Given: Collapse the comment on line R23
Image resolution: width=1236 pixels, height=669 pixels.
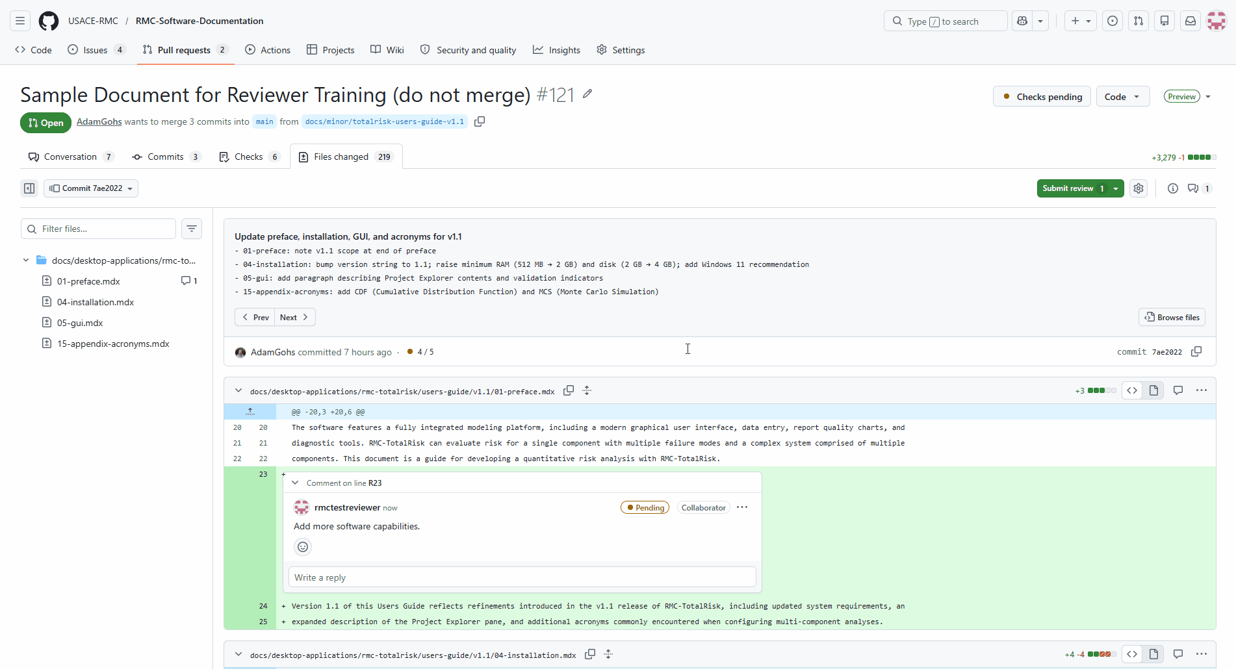Looking at the screenshot, I should click(x=295, y=483).
